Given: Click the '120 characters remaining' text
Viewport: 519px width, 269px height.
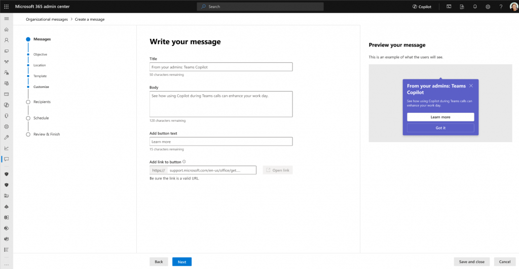Looking at the screenshot, I should click(167, 121).
